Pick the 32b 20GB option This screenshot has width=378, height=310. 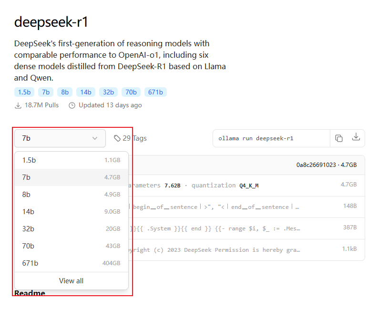click(72, 229)
